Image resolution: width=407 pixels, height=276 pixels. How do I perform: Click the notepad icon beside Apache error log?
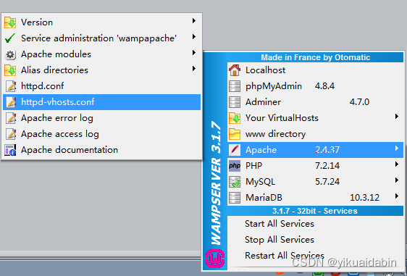pos(11,118)
